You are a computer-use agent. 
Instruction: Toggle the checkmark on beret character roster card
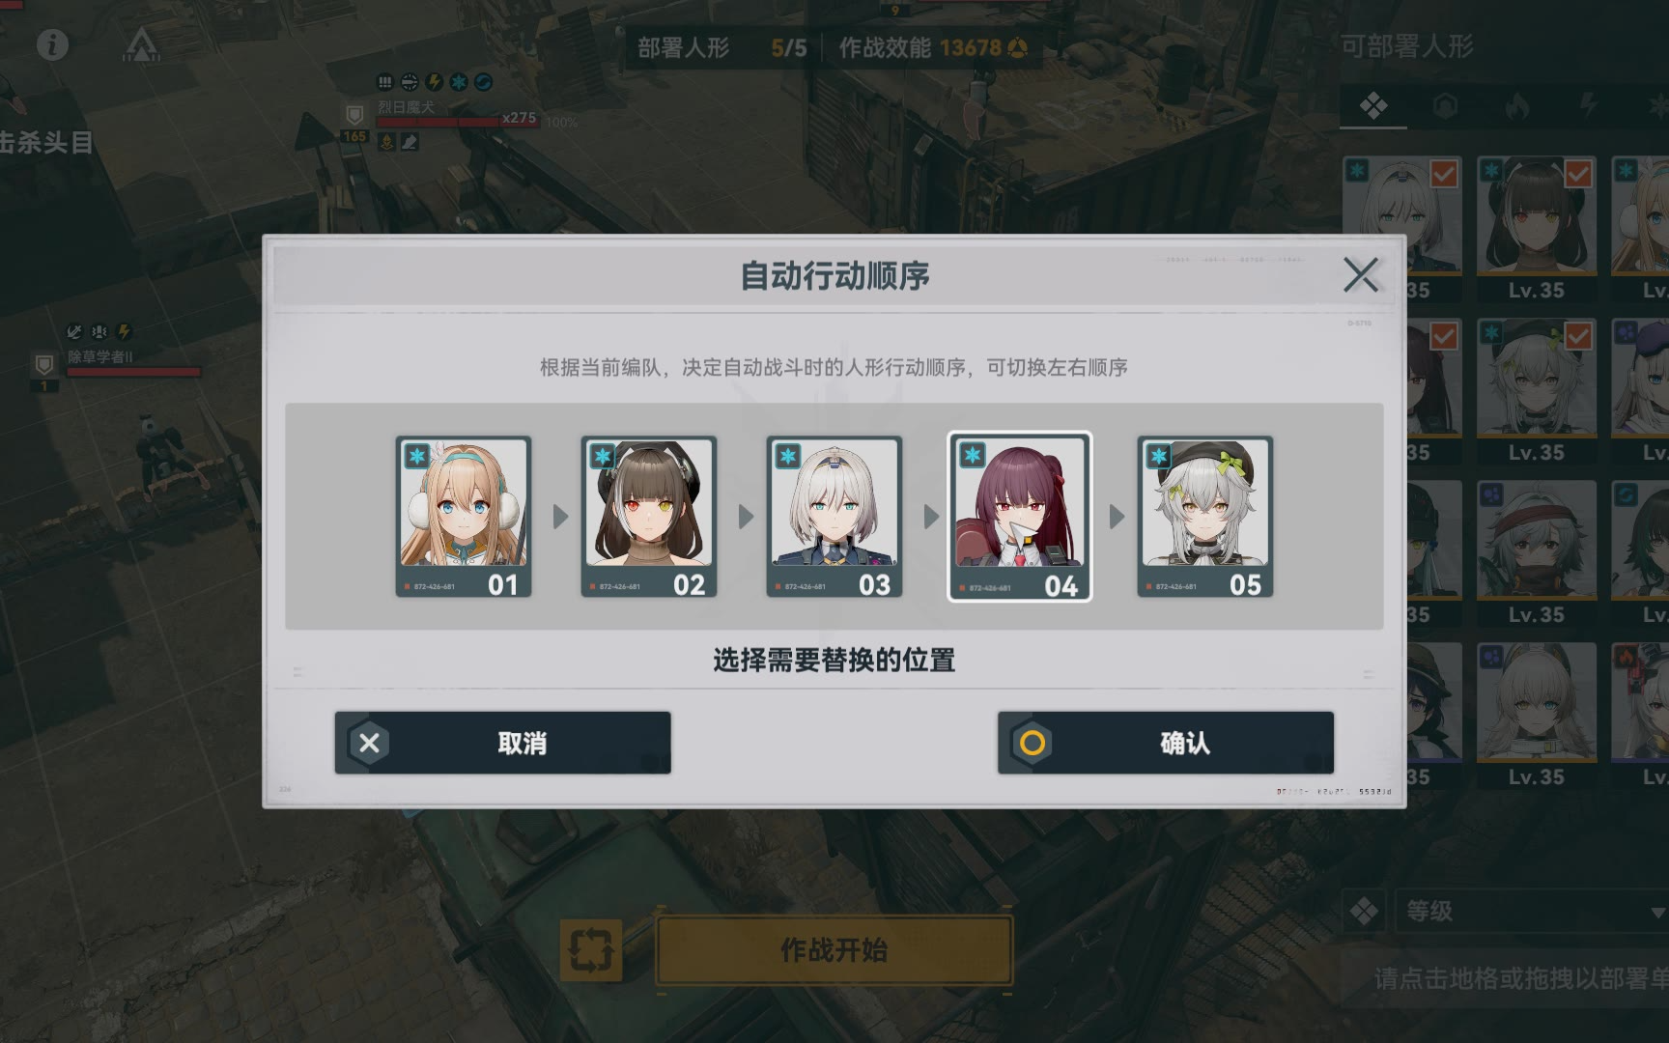pyautogui.click(x=1578, y=336)
